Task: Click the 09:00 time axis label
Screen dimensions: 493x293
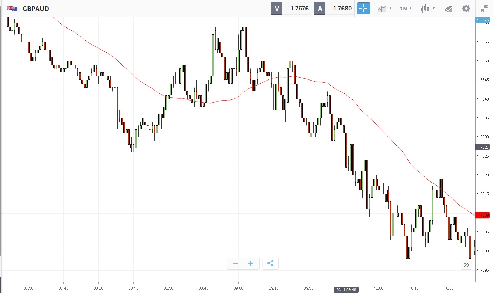Action: pyautogui.click(x=238, y=288)
